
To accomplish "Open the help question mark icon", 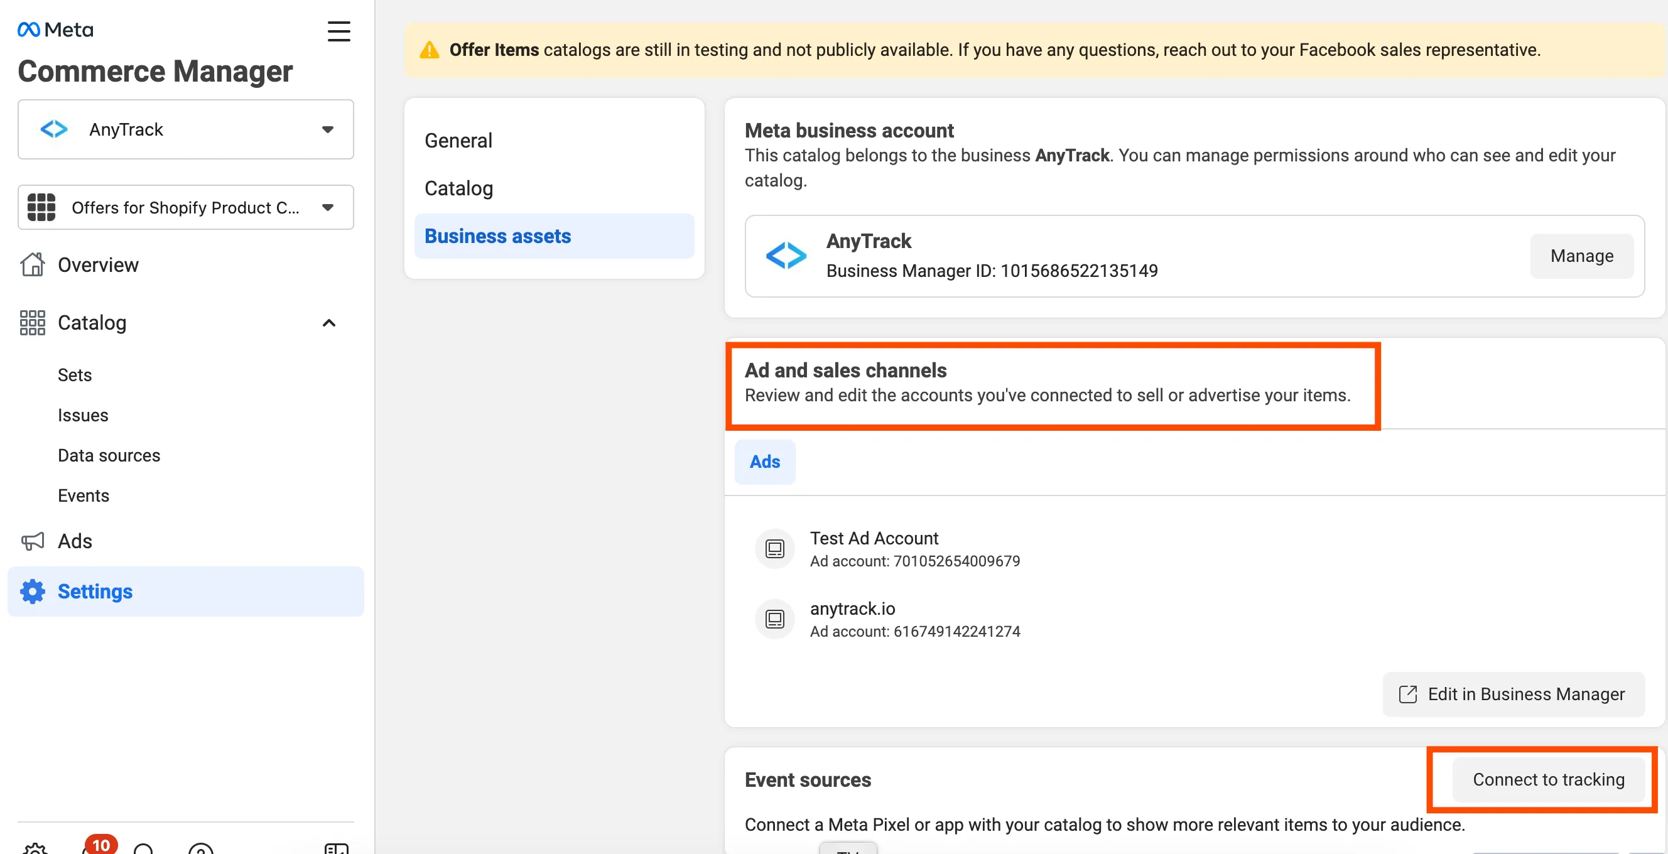I will coord(201,849).
